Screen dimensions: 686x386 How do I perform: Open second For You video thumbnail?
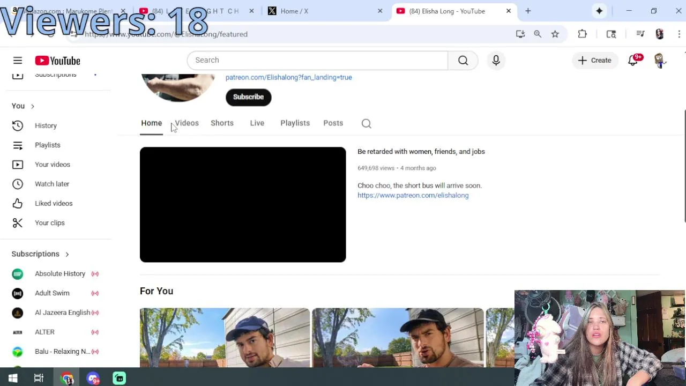pos(398,338)
